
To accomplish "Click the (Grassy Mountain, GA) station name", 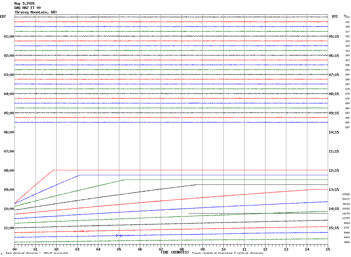I will tap(36, 12).
